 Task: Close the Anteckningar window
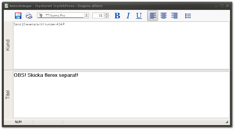click(227, 6)
